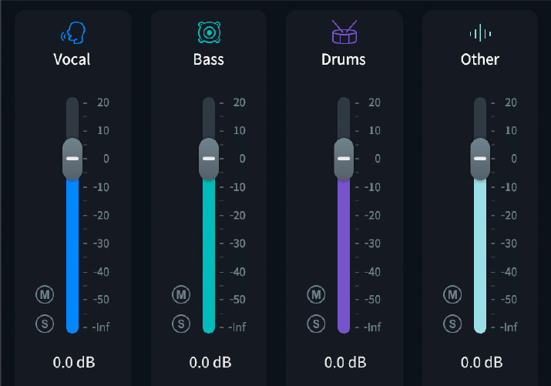Click the Vocal volume fader handle
Screen dimensions: 551x386
click(72, 159)
